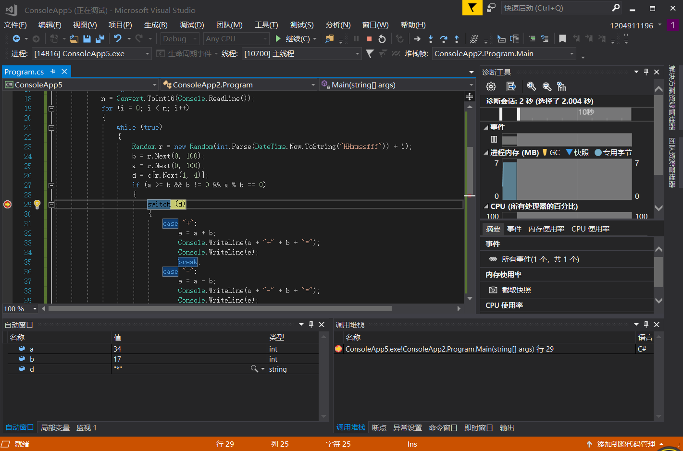The height and width of the screenshot is (451, 683).
Task: Click 截取快照 to take snapshot
Action: (x=516, y=290)
